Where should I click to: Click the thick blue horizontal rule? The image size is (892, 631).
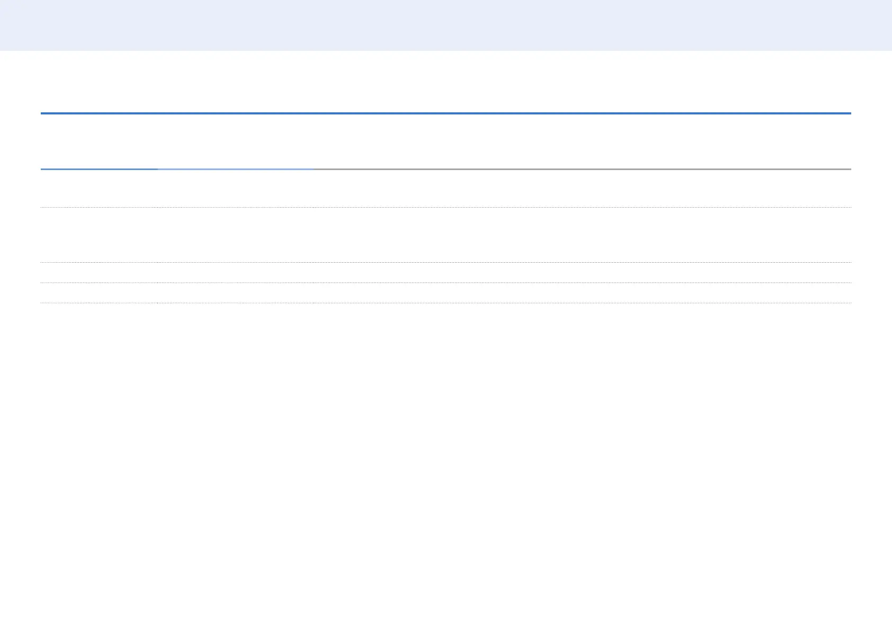(446, 113)
